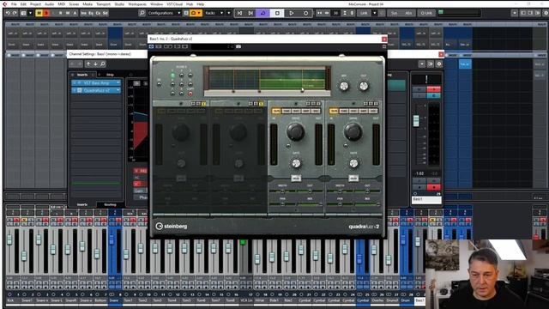Click the Play transport button

tap(292, 13)
